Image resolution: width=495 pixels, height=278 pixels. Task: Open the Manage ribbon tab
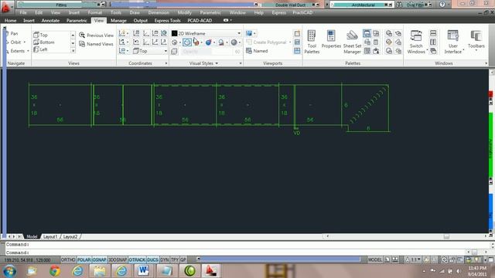click(118, 21)
